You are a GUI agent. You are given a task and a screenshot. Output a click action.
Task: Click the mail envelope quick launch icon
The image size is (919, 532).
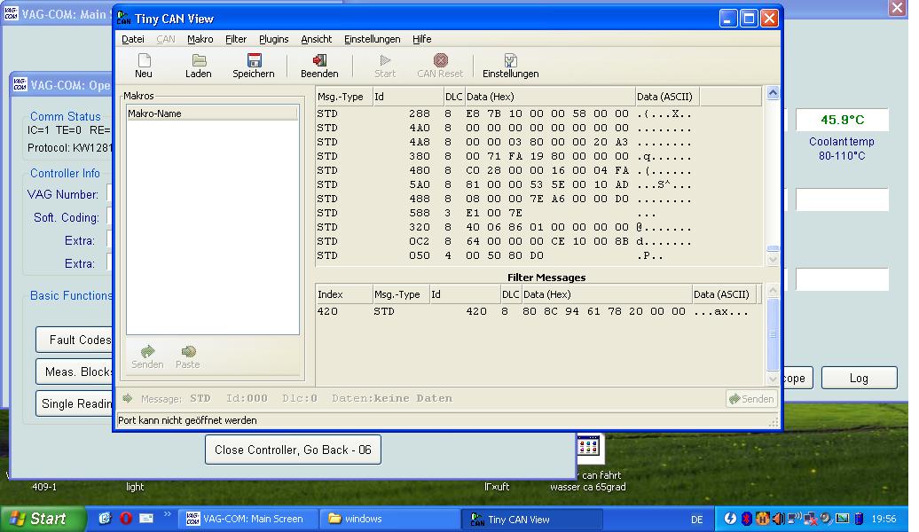[x=146, y=519]
